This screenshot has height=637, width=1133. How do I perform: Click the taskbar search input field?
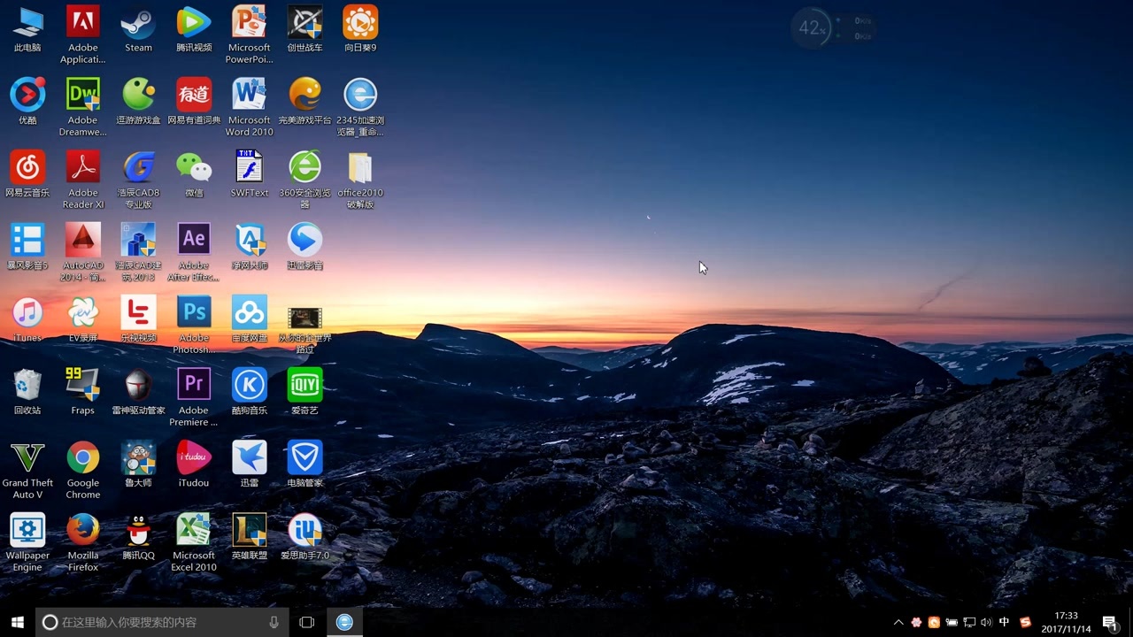click(x=162, y=622)
